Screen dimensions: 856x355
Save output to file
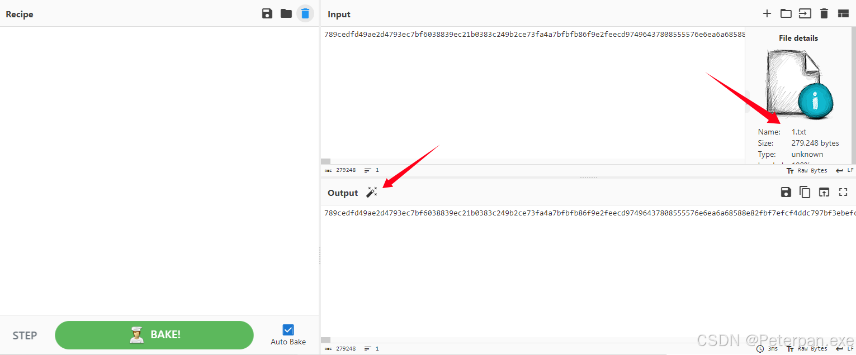(786, 192)
